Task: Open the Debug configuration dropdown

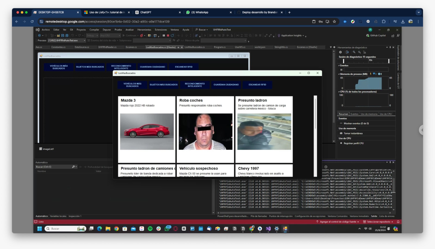Action: click(92, 36)
